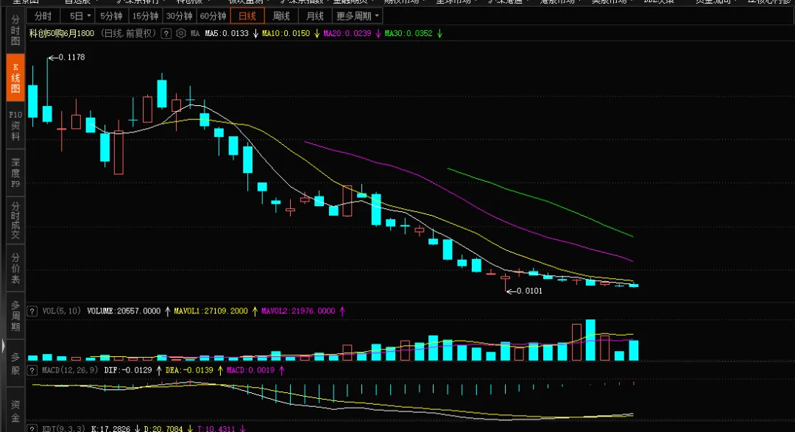Click the MACD(12,26,9) indicator name
795x432 pixels.
click(x=70, y=370)
